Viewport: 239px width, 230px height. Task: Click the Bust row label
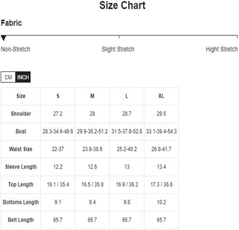click(21, 131)
